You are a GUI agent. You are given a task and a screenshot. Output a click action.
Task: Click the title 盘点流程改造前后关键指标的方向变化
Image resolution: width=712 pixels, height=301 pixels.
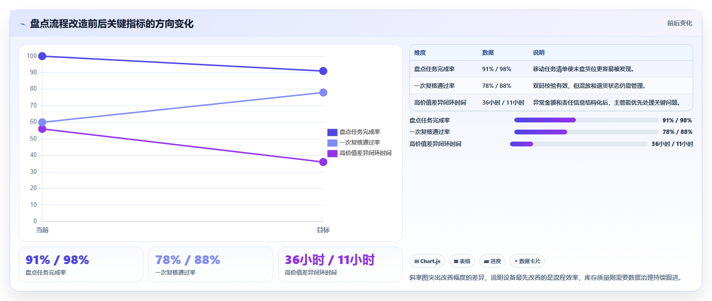click(x=112, y=24)
